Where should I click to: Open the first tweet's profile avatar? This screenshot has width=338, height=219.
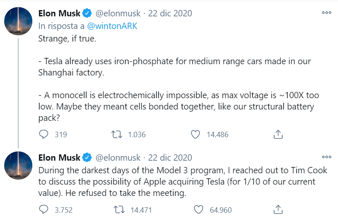click(18, 21)
